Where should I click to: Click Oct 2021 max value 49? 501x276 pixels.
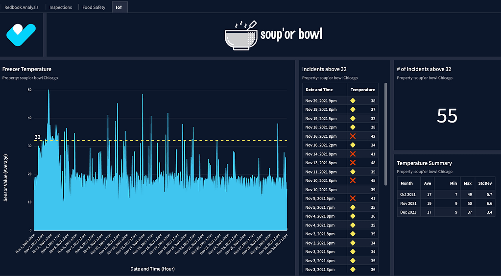[x=469, y=195]
